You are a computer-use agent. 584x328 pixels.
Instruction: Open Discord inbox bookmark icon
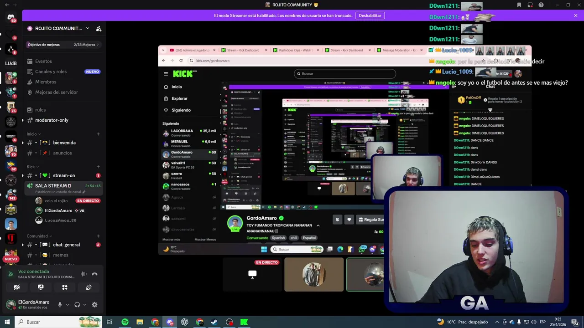pos(519,5)
